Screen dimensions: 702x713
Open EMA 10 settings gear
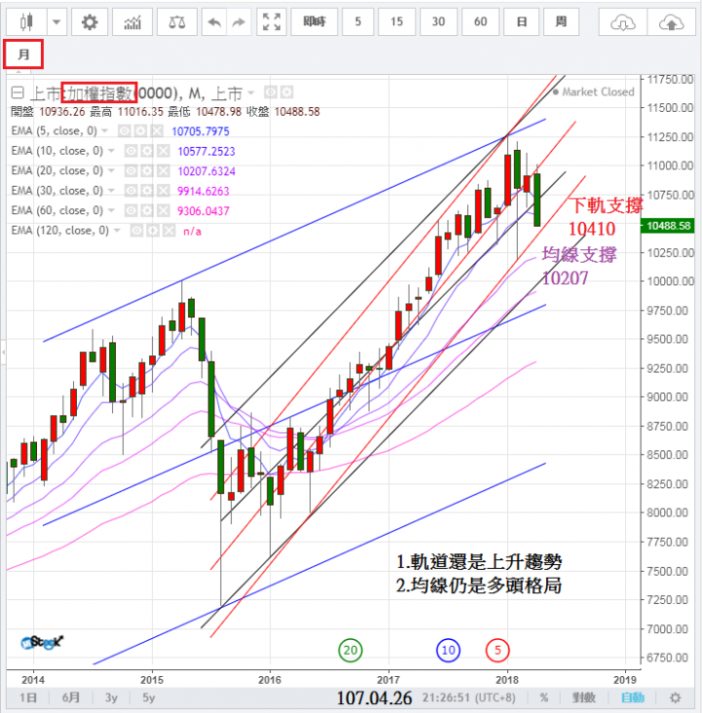pos(147,151)
